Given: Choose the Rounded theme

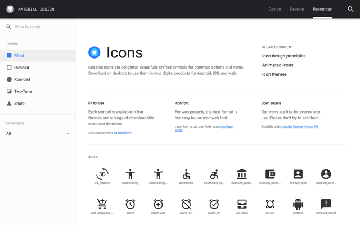Looking at the screenshot, I should (x=38, y=79).
